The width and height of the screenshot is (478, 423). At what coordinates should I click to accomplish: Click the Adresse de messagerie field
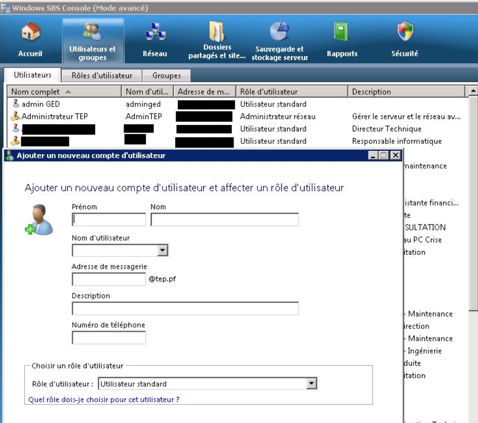click(109, 279)
